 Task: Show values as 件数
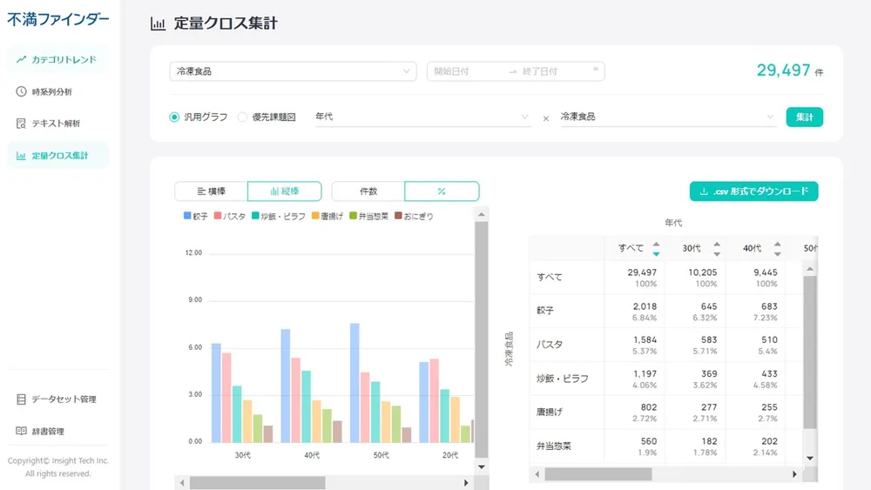pos(368,191)
